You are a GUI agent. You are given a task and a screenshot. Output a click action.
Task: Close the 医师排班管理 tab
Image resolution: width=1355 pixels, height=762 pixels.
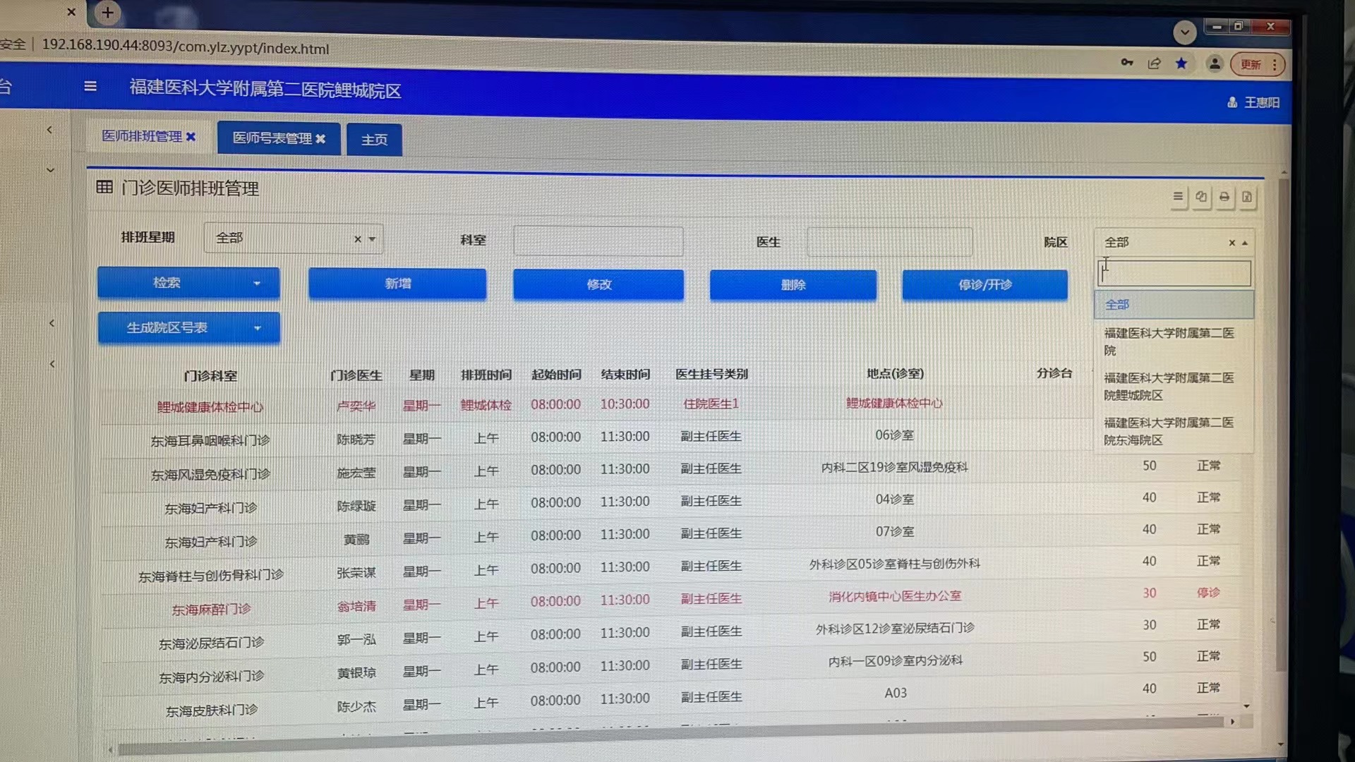(x=191, y=137)
